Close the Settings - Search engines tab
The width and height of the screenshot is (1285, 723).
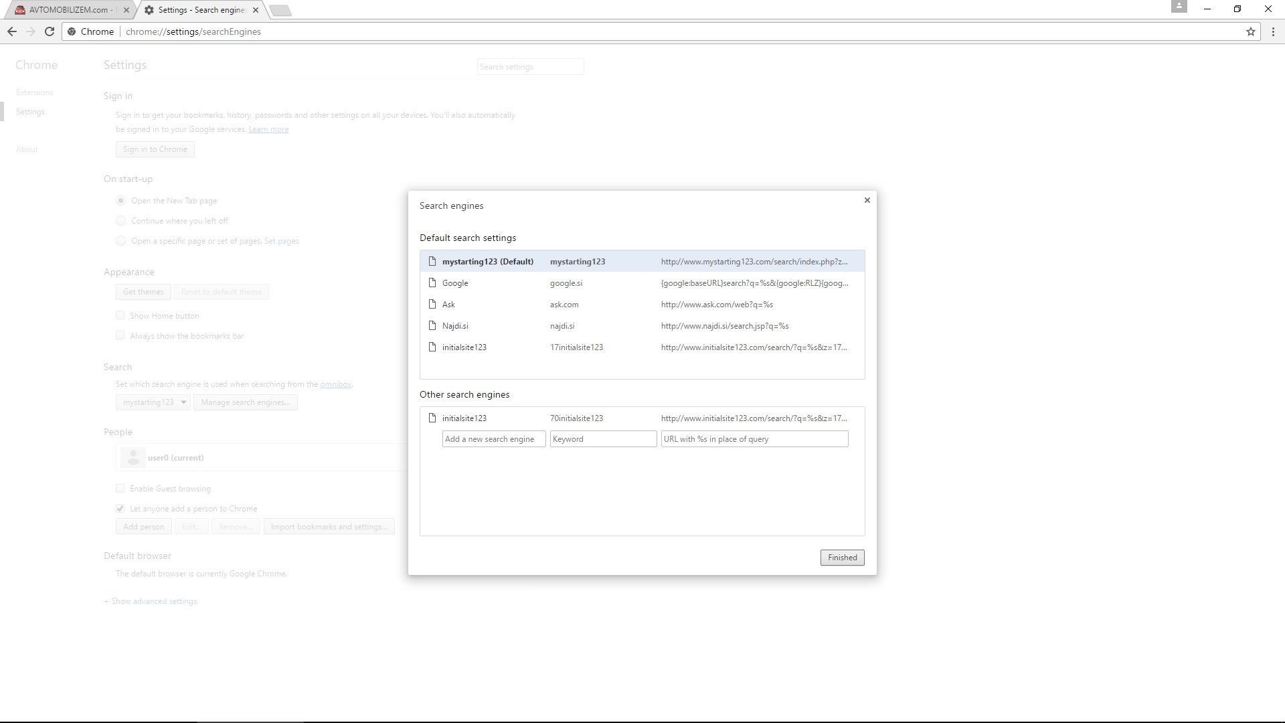[256, 10]
